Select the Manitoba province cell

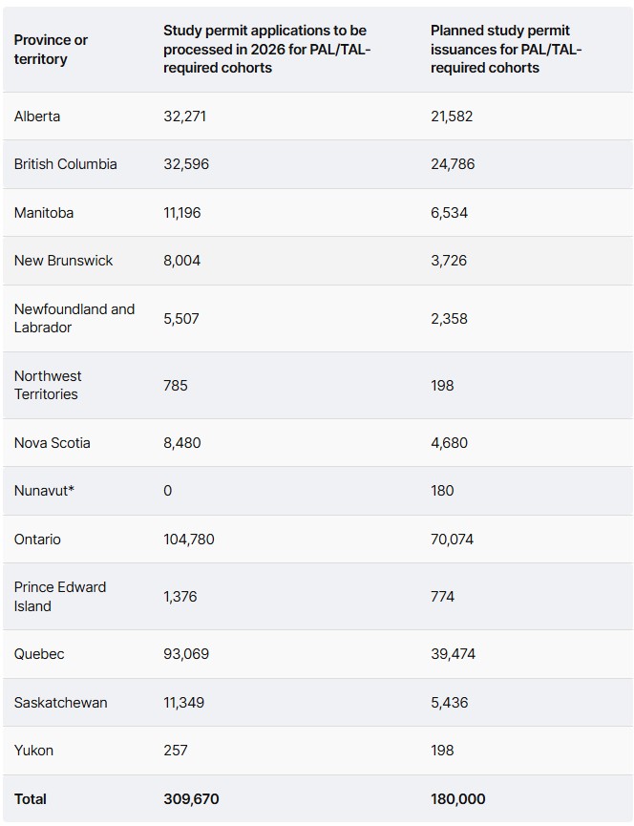(x=44, y=213)
